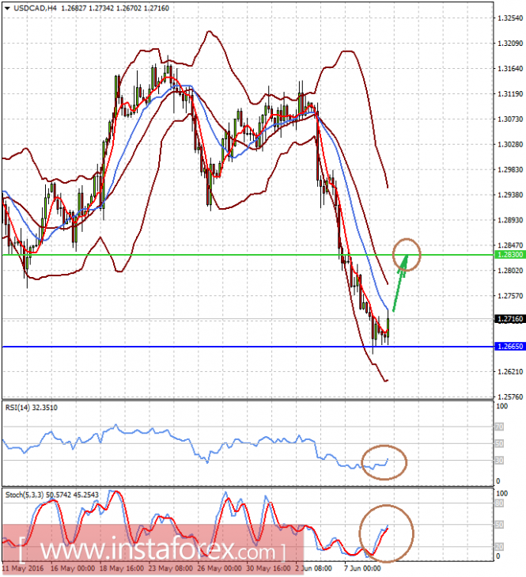
Task: Click the USDCAD chart title dropdown triangle
Action: click(x=7, y=8)
